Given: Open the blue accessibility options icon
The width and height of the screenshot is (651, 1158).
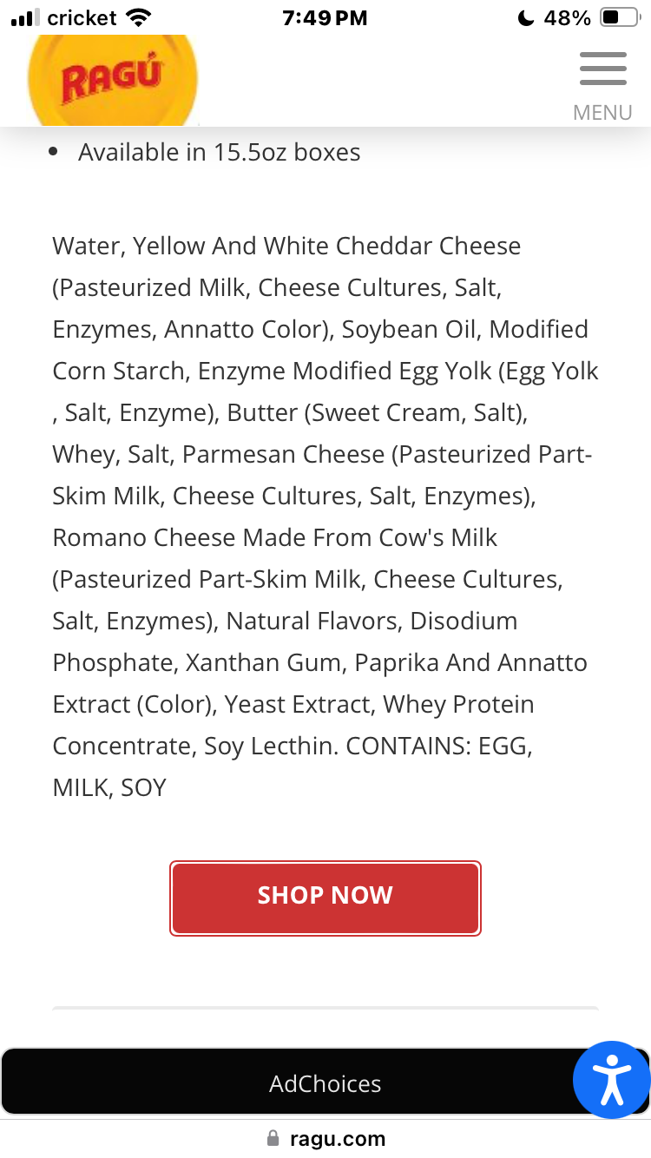Looking at the screenshot, I should point(611,1079).
